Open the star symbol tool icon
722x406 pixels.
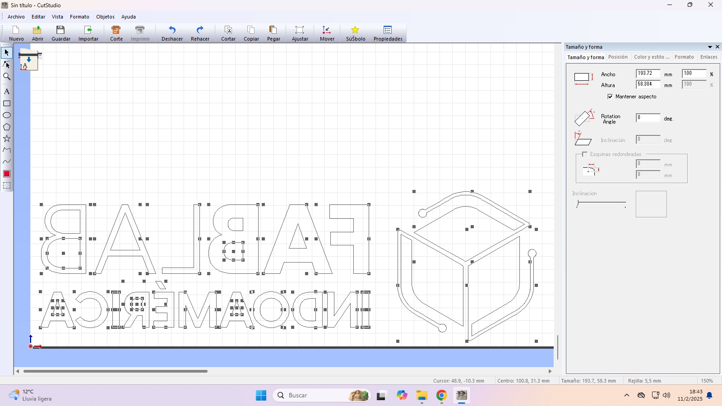coord(356,33)
